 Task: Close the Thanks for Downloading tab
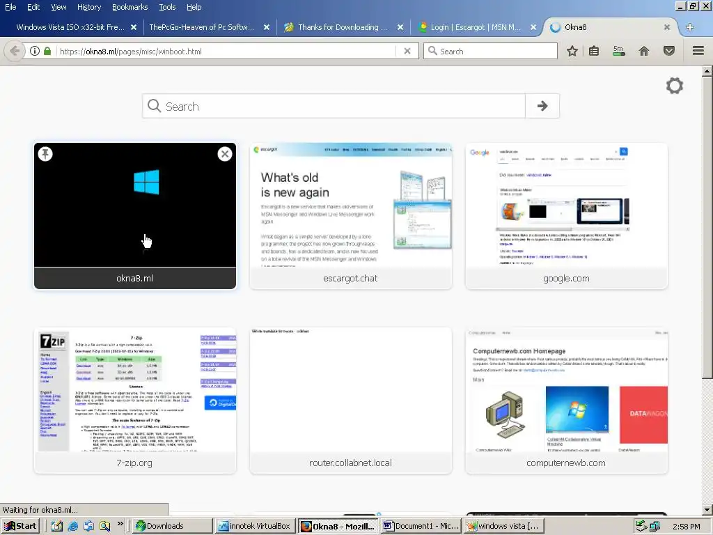(x=400, y=27)
